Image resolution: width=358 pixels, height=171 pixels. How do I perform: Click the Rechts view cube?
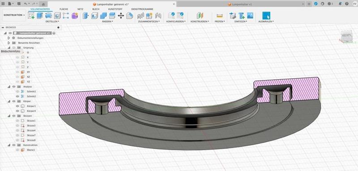pyautogui.click(x=346, y=36)
